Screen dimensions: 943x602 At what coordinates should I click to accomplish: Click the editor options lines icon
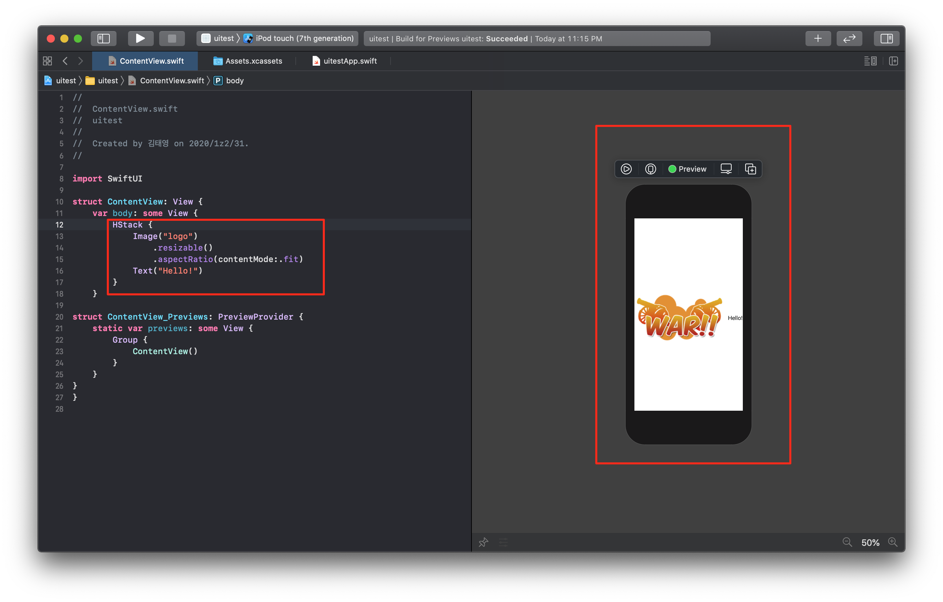coord(870,61)
